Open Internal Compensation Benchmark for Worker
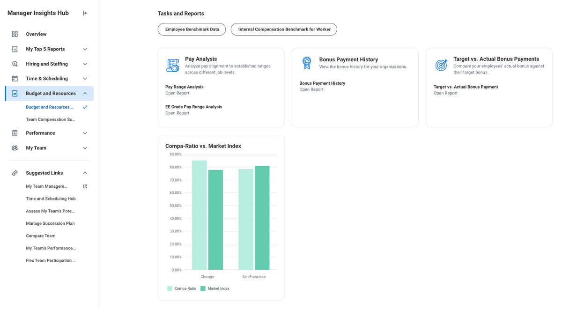 pyautogui.click(x=284, y=29)
